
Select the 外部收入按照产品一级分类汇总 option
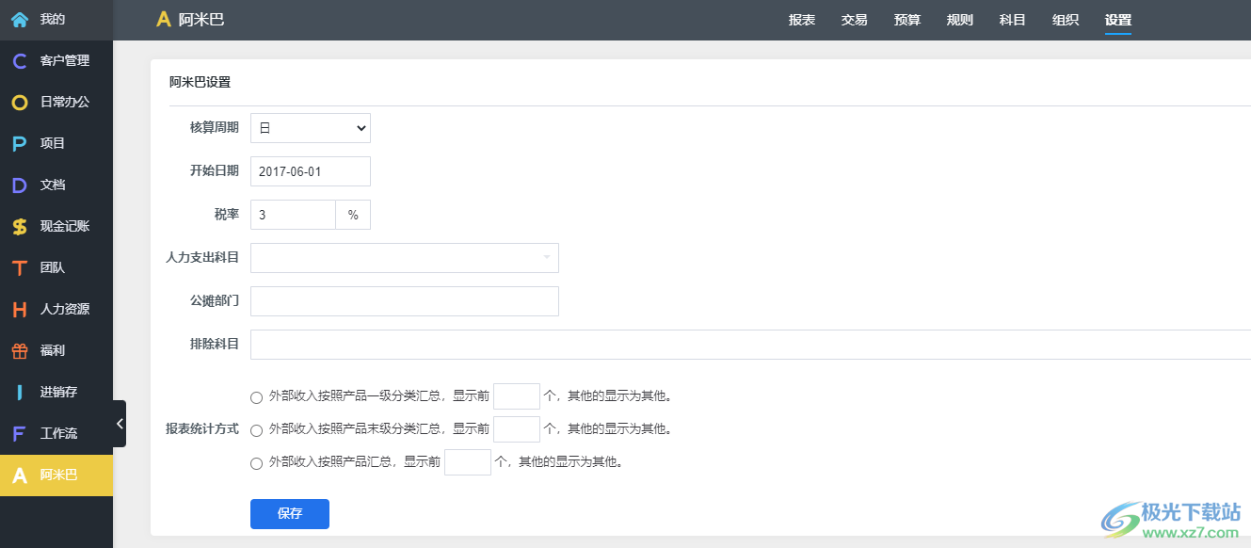click(256, 396)
